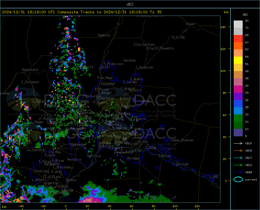Click the SanJose place label
Image resolution: width=260 pixels, height=210 pixels.
129,60
